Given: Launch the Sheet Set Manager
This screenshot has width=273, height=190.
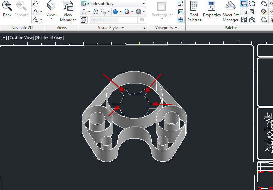Looking at the screenshot, I should click(230, 11).
